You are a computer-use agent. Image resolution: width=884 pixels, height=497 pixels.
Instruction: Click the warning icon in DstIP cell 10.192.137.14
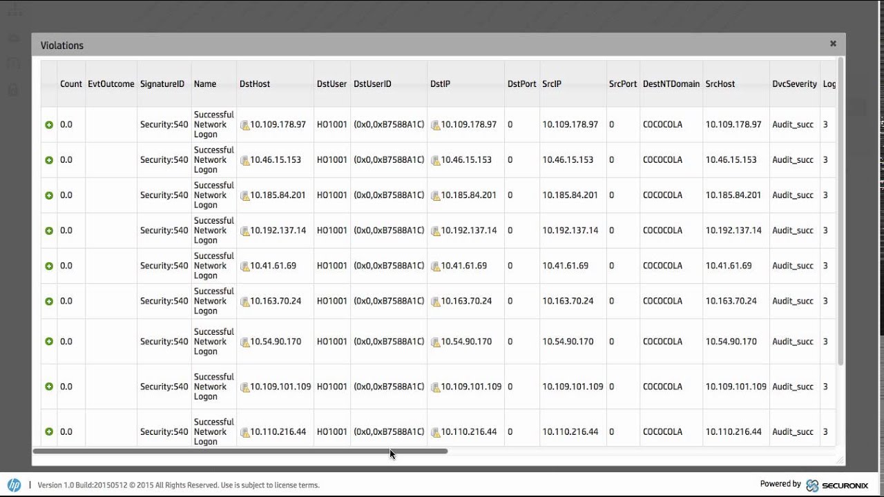click(435, 231)
